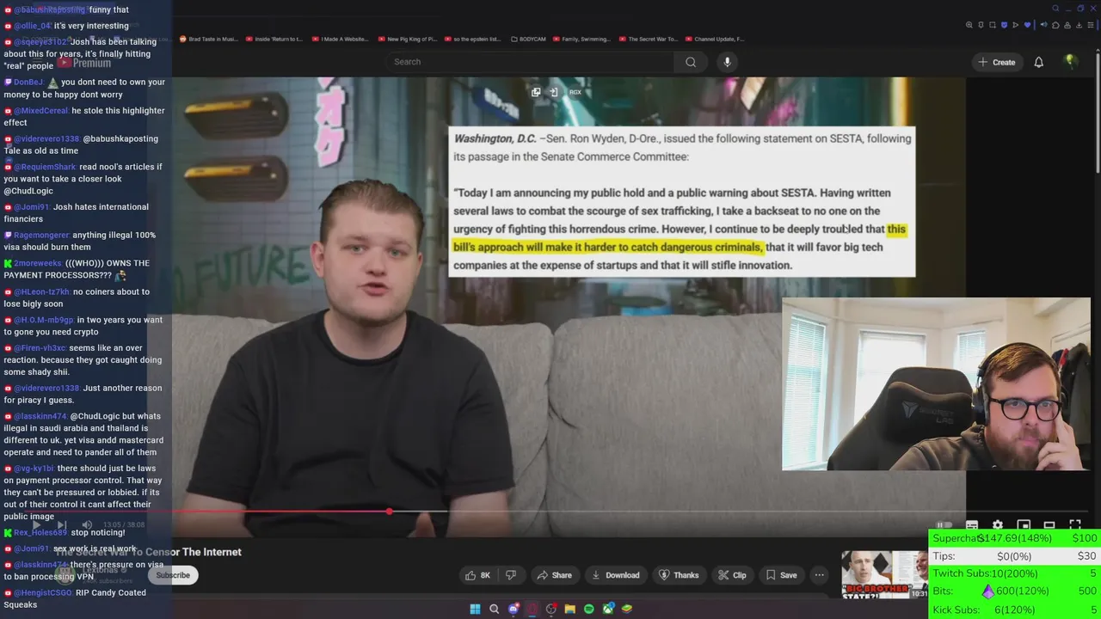Image resolution: width=1101 pixels, height=619 pixels.
Task: Dislike the video with thumbs-down button
Action: (510, 575)
